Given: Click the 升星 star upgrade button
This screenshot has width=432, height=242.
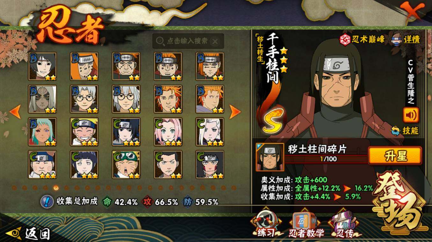Looking at the screenshot, I should pos(395,156).
